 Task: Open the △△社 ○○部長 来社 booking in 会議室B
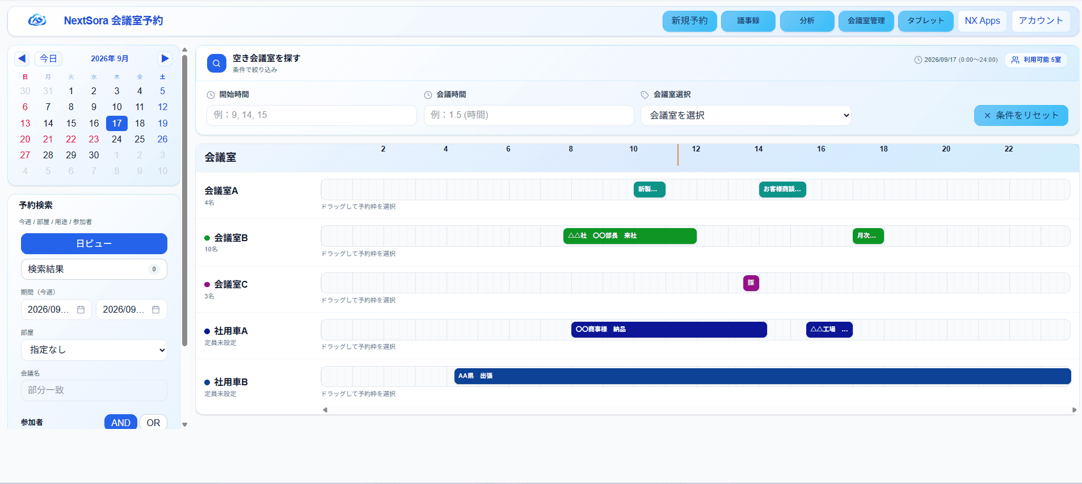point(630,236)
